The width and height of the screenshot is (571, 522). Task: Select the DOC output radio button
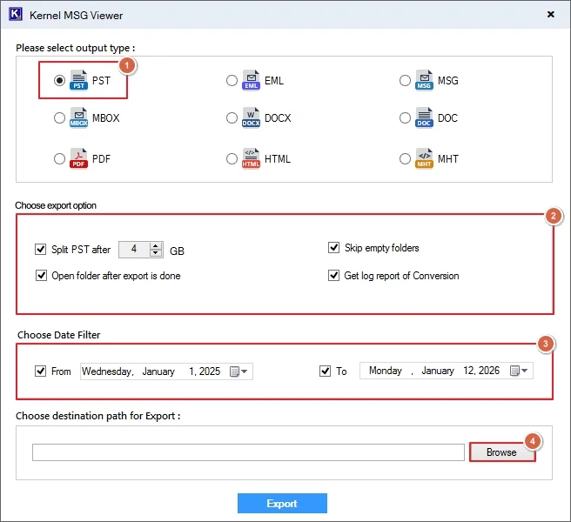[x=405, y=118]
